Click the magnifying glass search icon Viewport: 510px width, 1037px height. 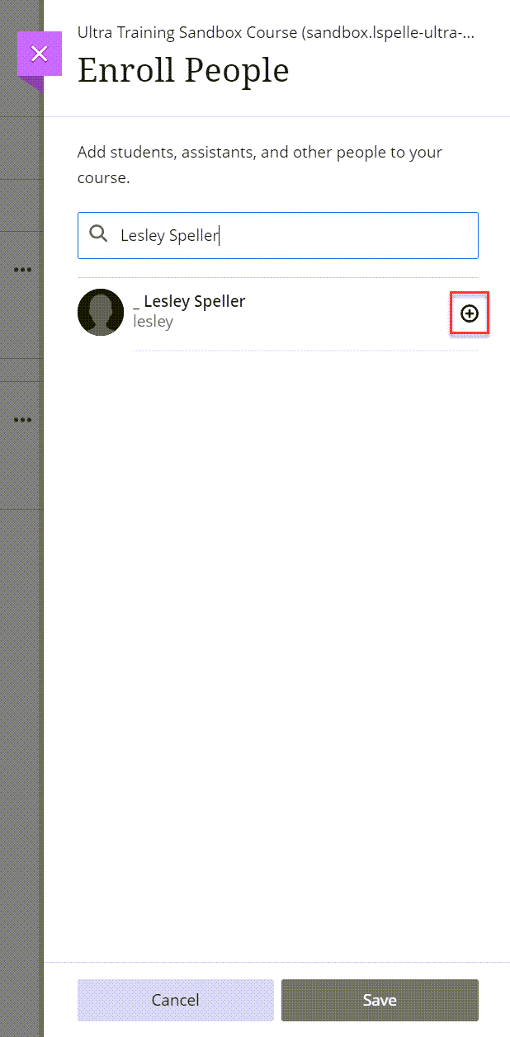tap(98, 234)
